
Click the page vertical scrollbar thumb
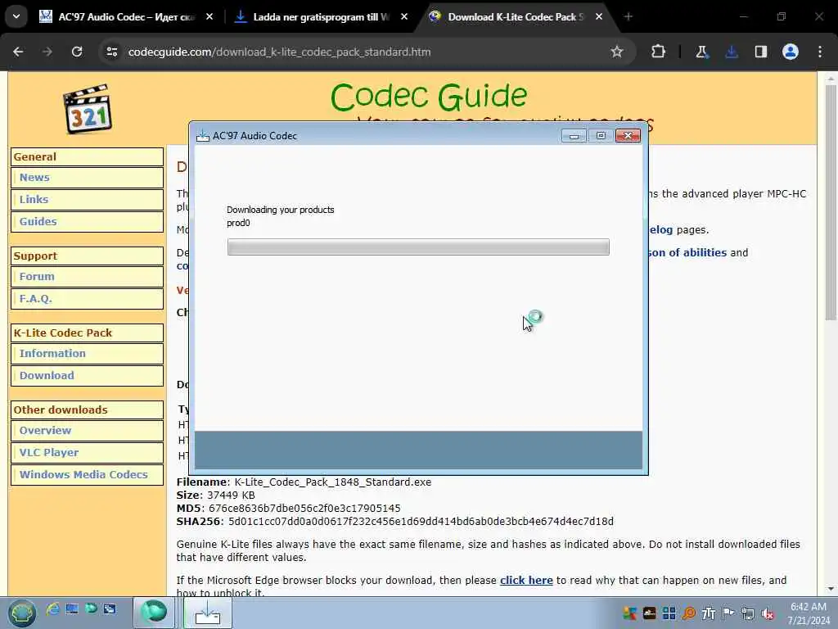point(831,202)
